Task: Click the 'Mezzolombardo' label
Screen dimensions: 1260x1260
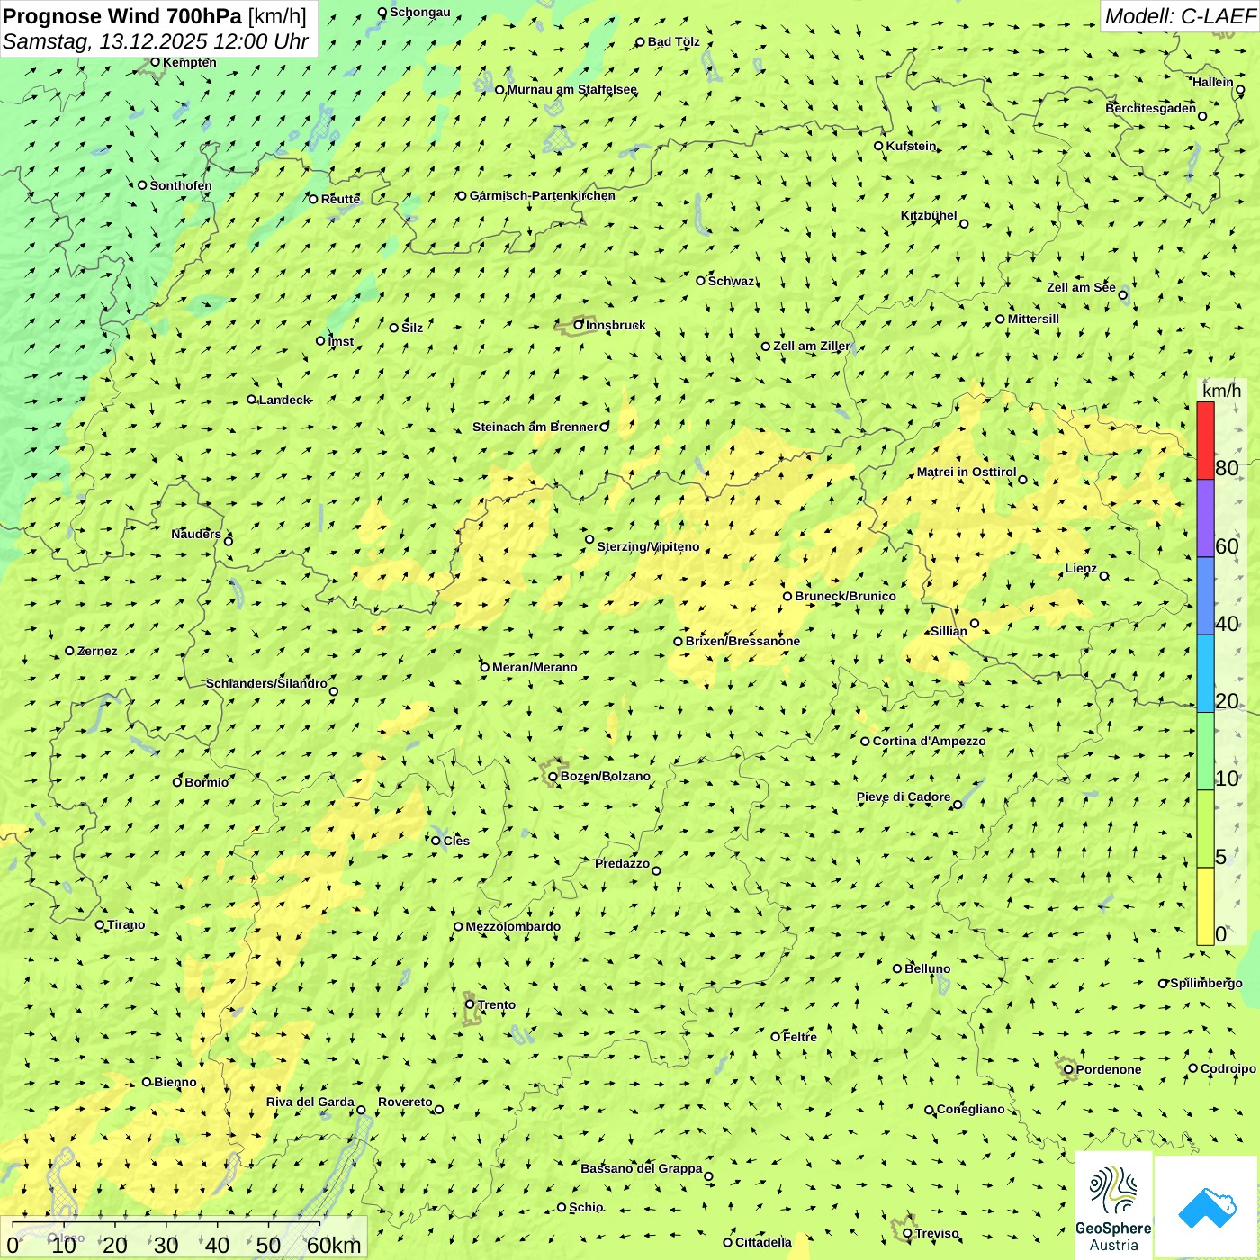Action: coord(513,926)
